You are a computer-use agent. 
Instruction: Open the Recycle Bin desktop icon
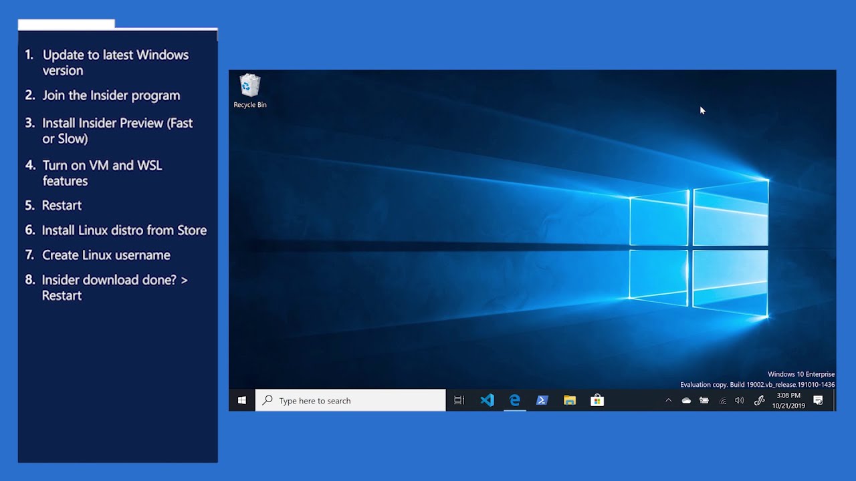[250, 92]
